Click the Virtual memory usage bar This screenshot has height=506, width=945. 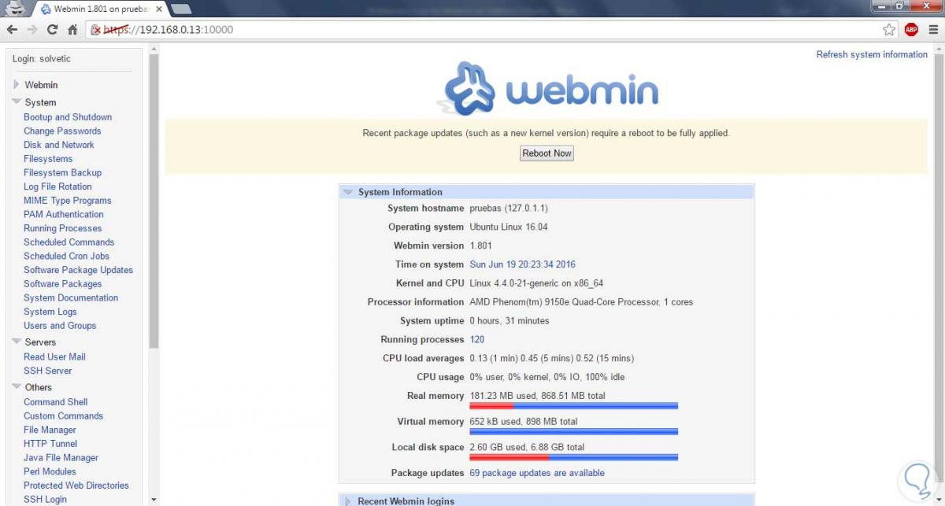tap(573, 431)
